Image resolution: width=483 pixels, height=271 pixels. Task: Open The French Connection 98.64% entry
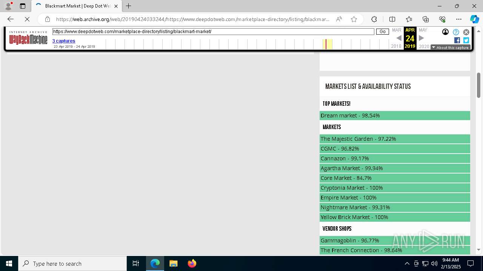395,250
